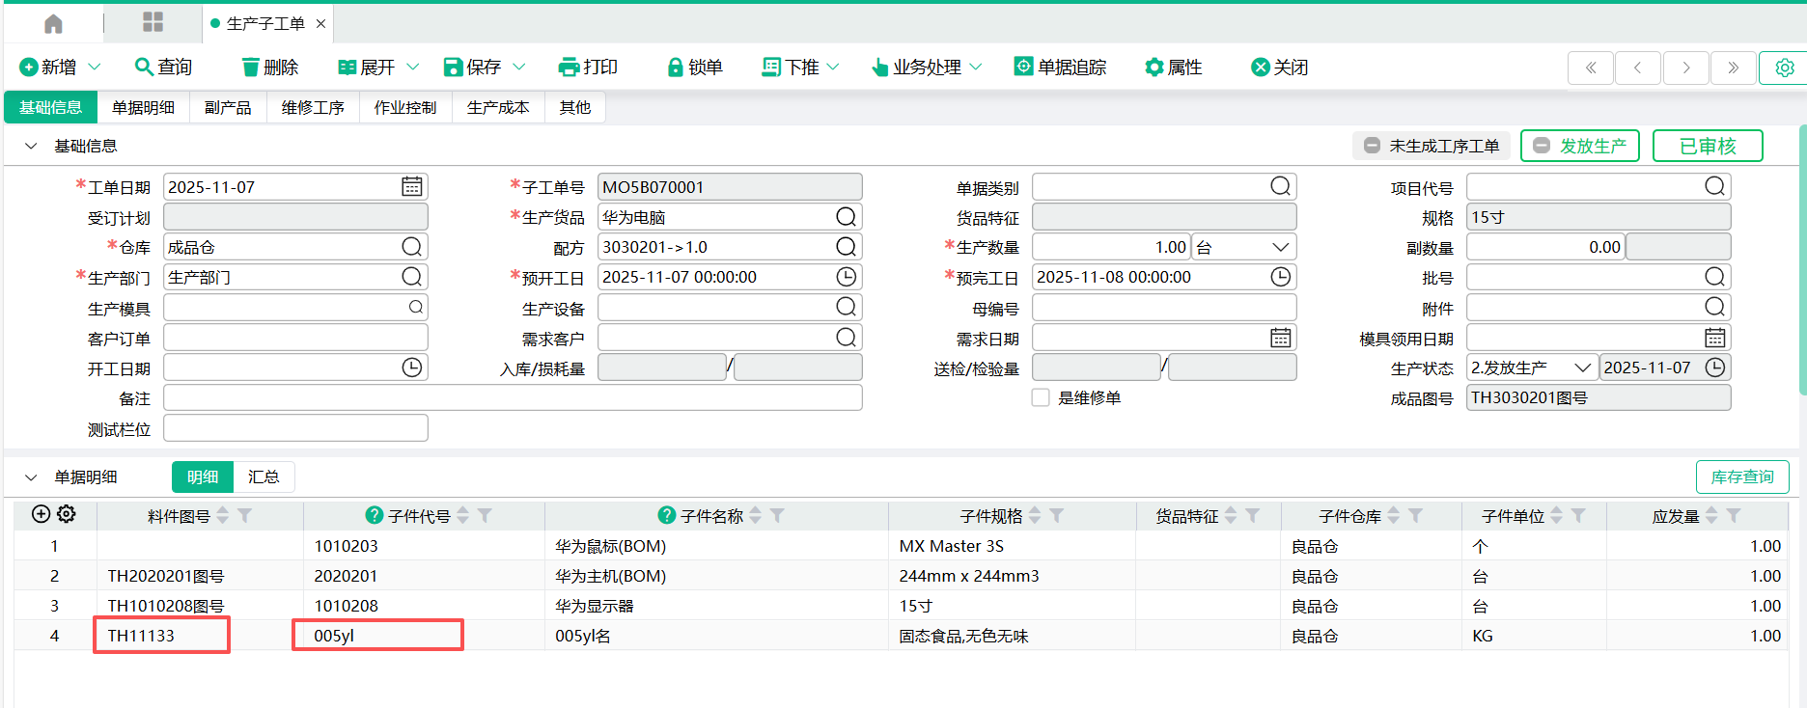
Task: Open the grid apps menu icon
Action: coord(153,22)
